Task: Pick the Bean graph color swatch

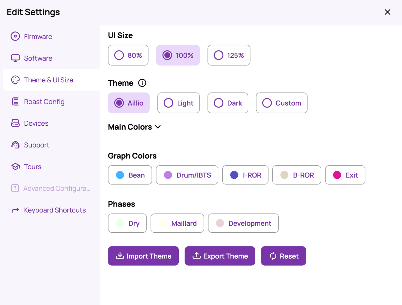Action: tap(120, 175)
